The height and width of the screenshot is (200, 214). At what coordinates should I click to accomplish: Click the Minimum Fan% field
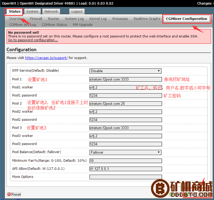tap(126, 161)
